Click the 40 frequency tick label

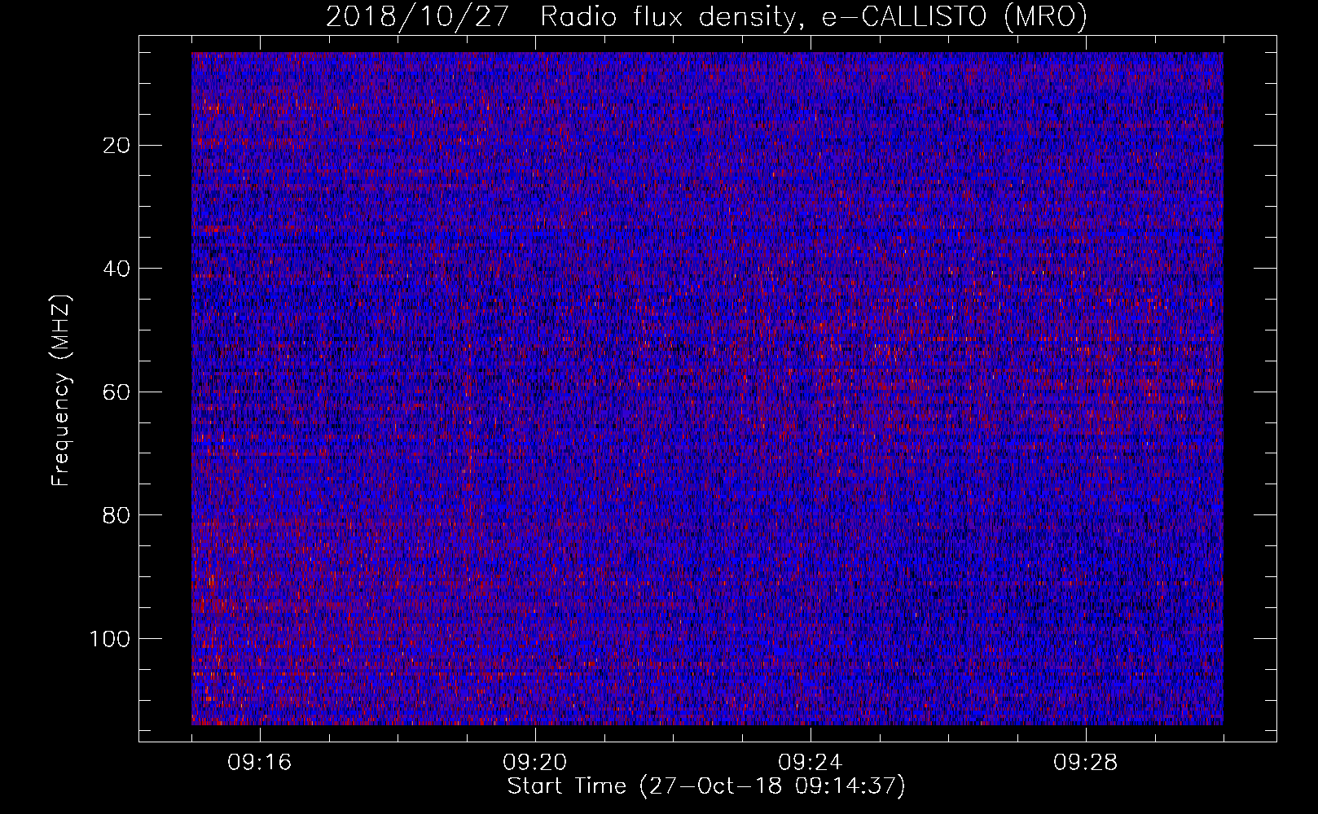click(117, 269)
